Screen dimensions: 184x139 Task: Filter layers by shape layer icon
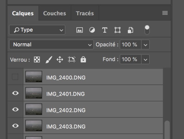coord(117,30)
